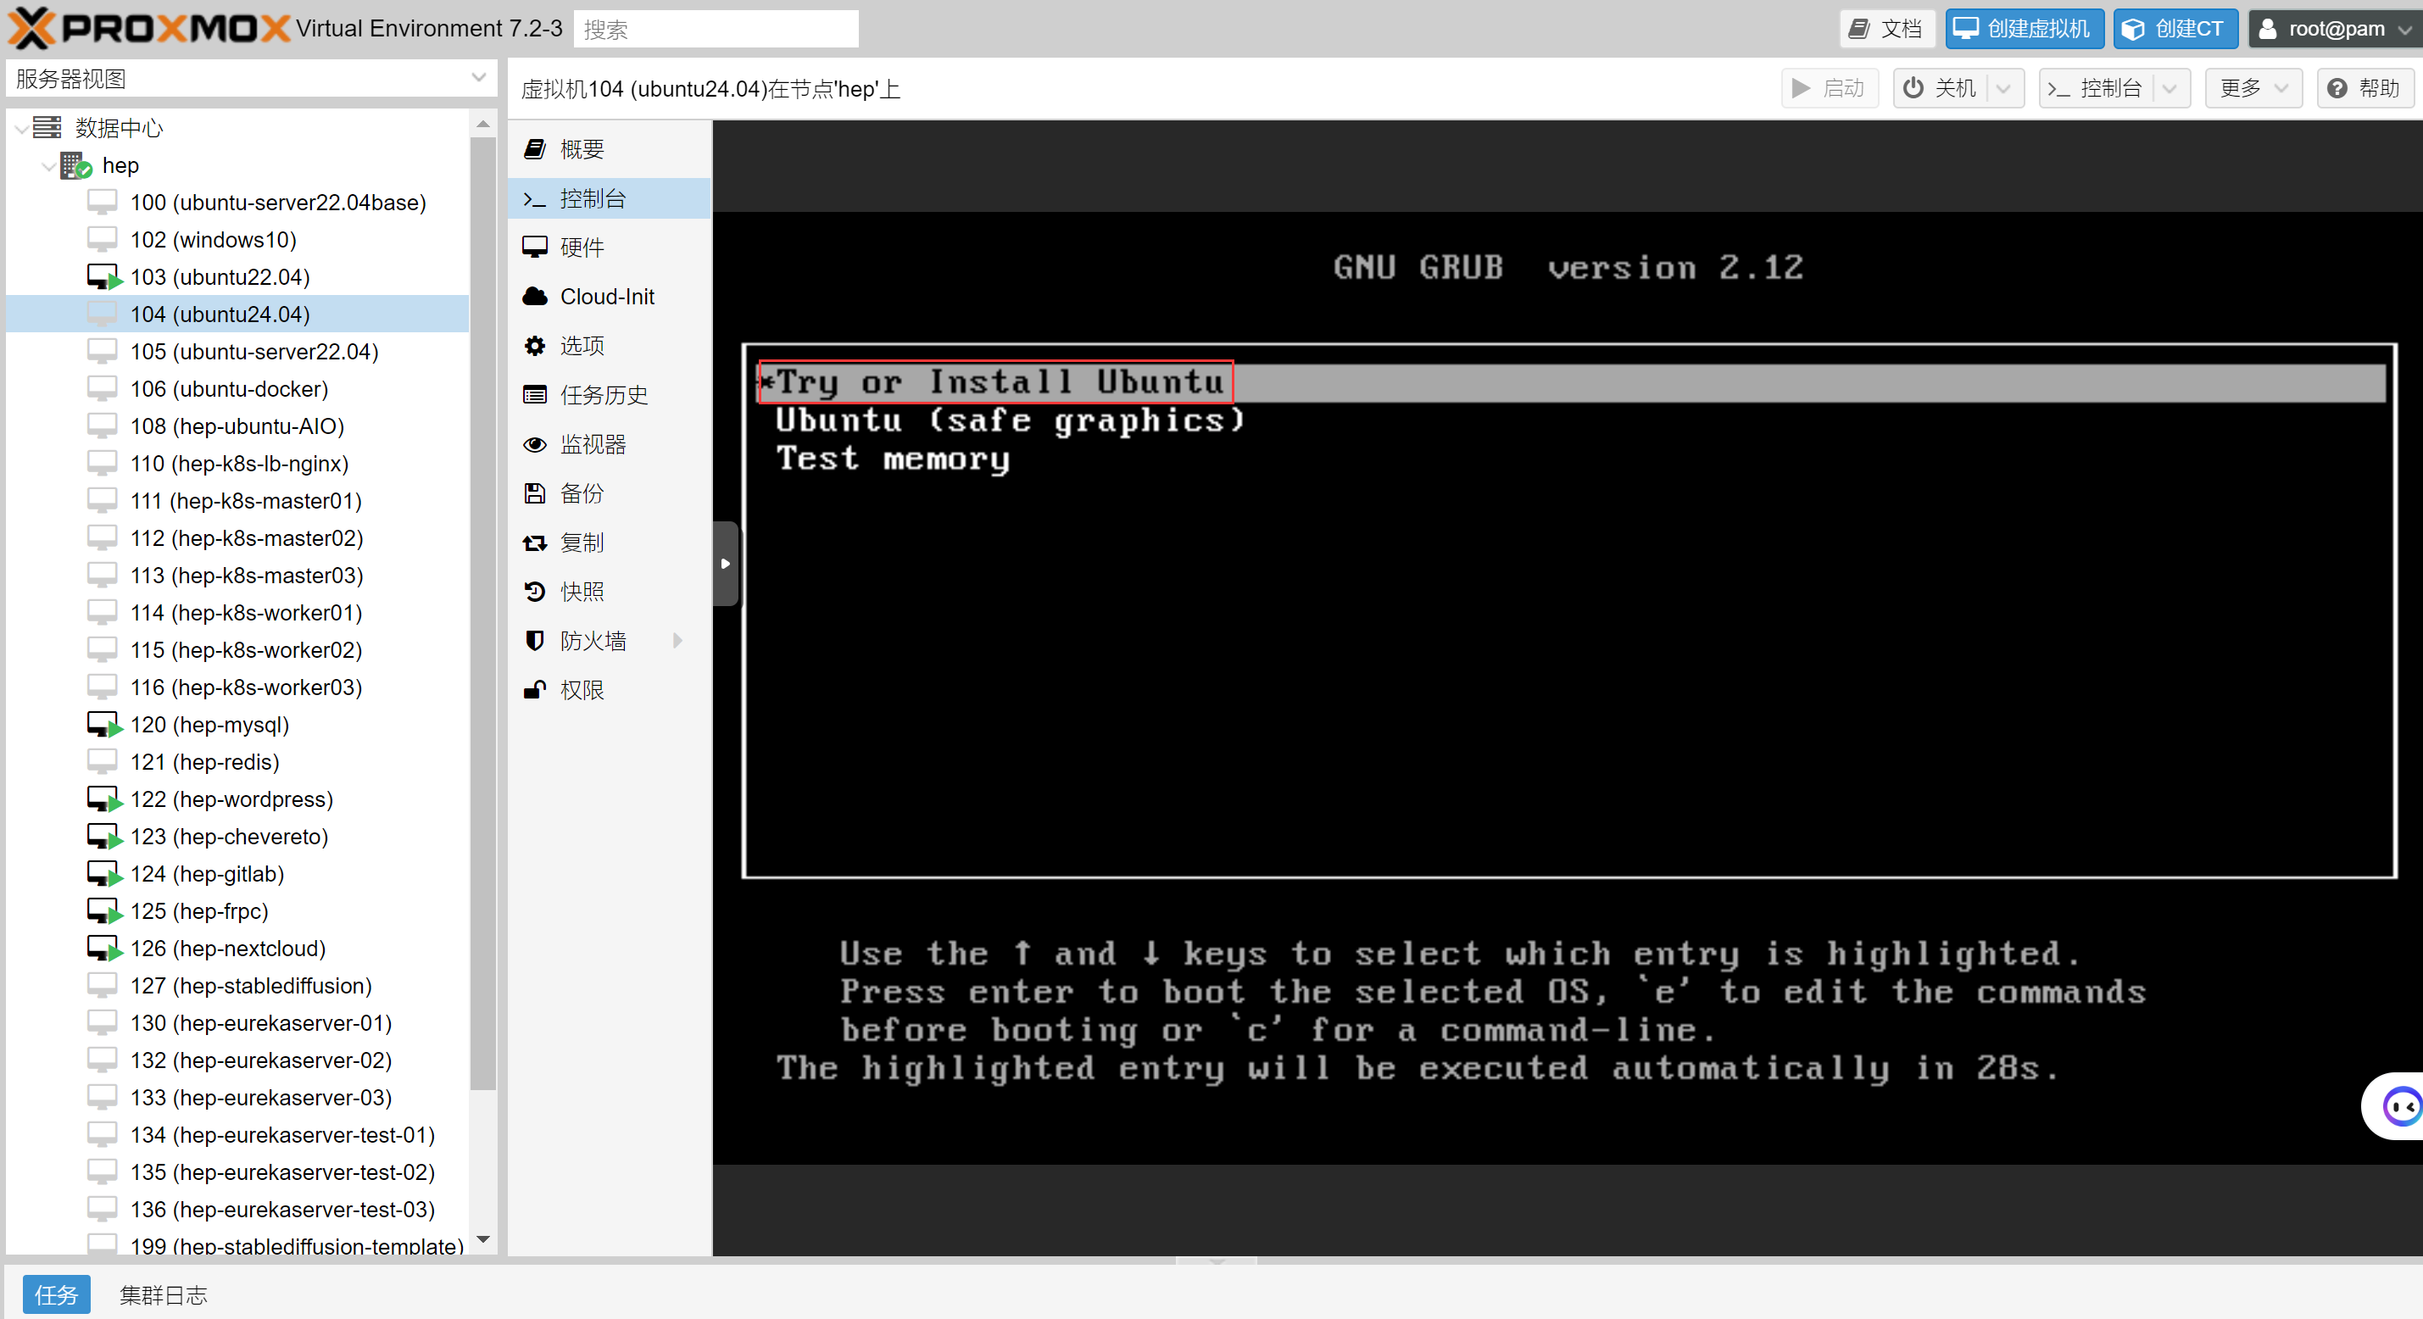This screenshot has width=2423, height=1319.
Task: Switch to the 控制台 side tab
Action: pos(610,198)
